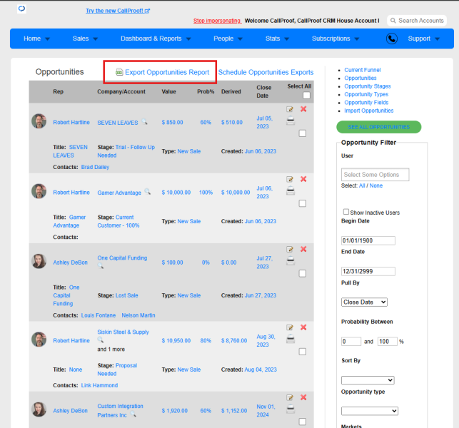Expand the Dashboard & Reports menu
The width and height of the screenshot is (459, 428).
(156, 39)
